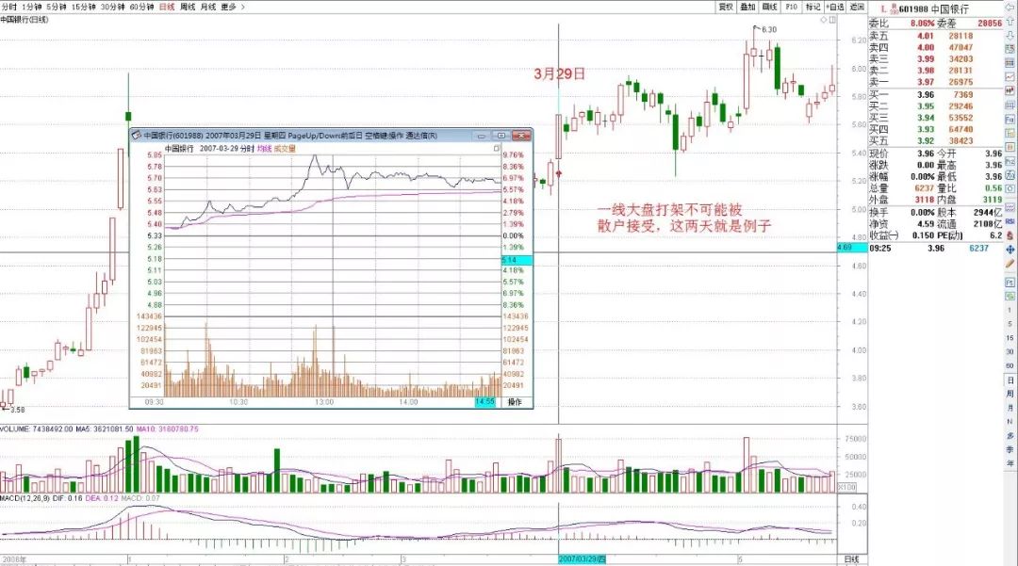The width and height of the screenshot is (1018, 566).
Task: Select sidebar 多 multi-period option
Action: (1010, 436)
